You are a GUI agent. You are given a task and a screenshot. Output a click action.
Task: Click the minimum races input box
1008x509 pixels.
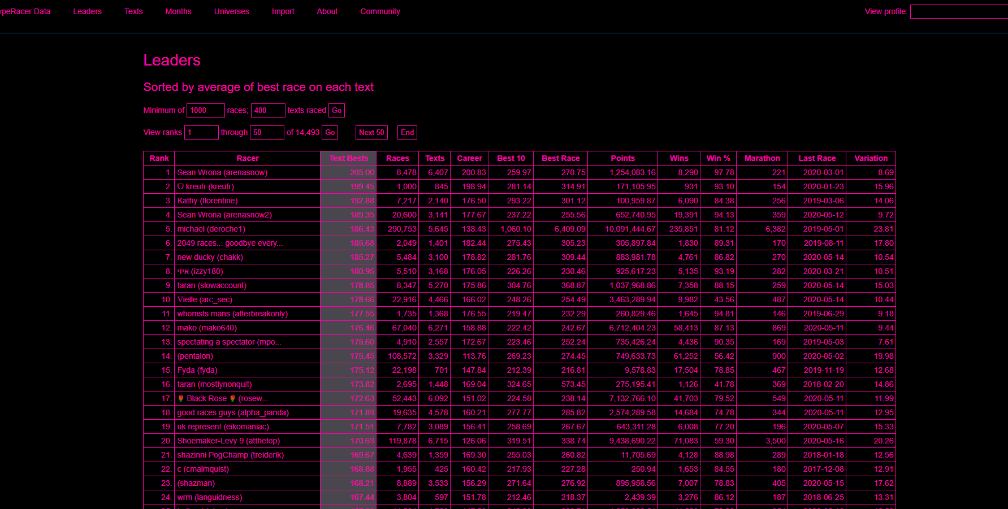pyautogui.click(x=205, y=110)
